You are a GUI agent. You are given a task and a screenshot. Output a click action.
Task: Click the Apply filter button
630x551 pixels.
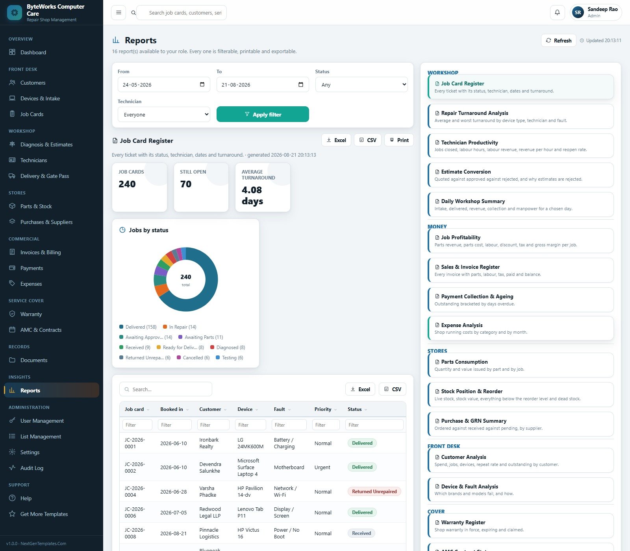point(263,115)
